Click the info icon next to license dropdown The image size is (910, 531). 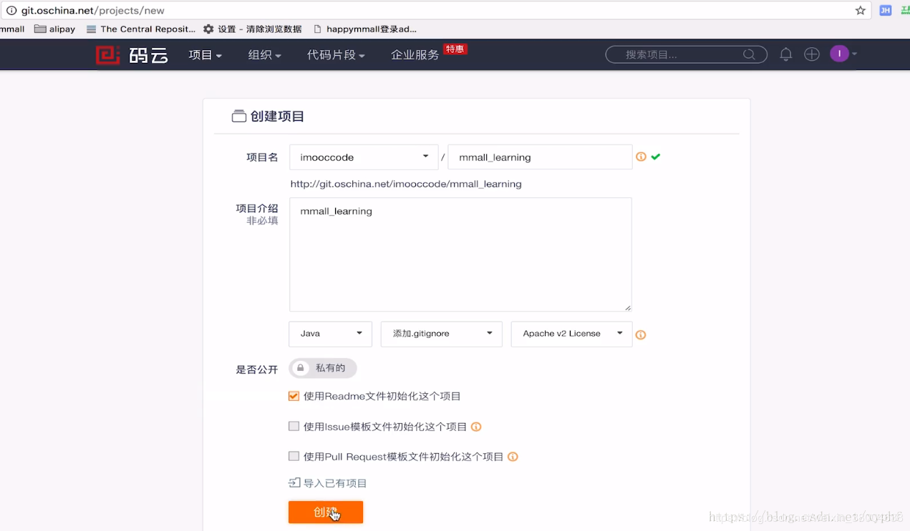640,334
